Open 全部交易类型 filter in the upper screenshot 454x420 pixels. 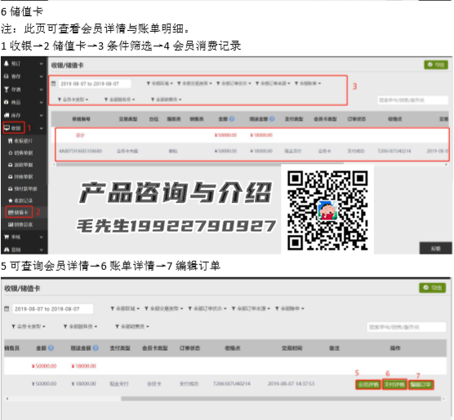tap(195, 83)
